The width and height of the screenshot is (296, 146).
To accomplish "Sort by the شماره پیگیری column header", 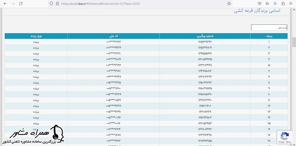I will point(205,36).
